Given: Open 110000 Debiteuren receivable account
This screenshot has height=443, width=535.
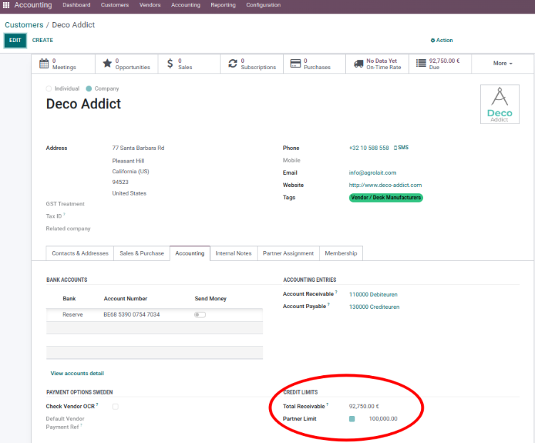Looking at the screenshot, I should click(x=373, y=295).
